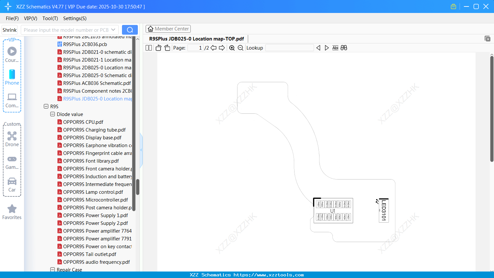
Task: Go to the next page of the PDF
Action: pyautogui.click(x=222, y=48)
